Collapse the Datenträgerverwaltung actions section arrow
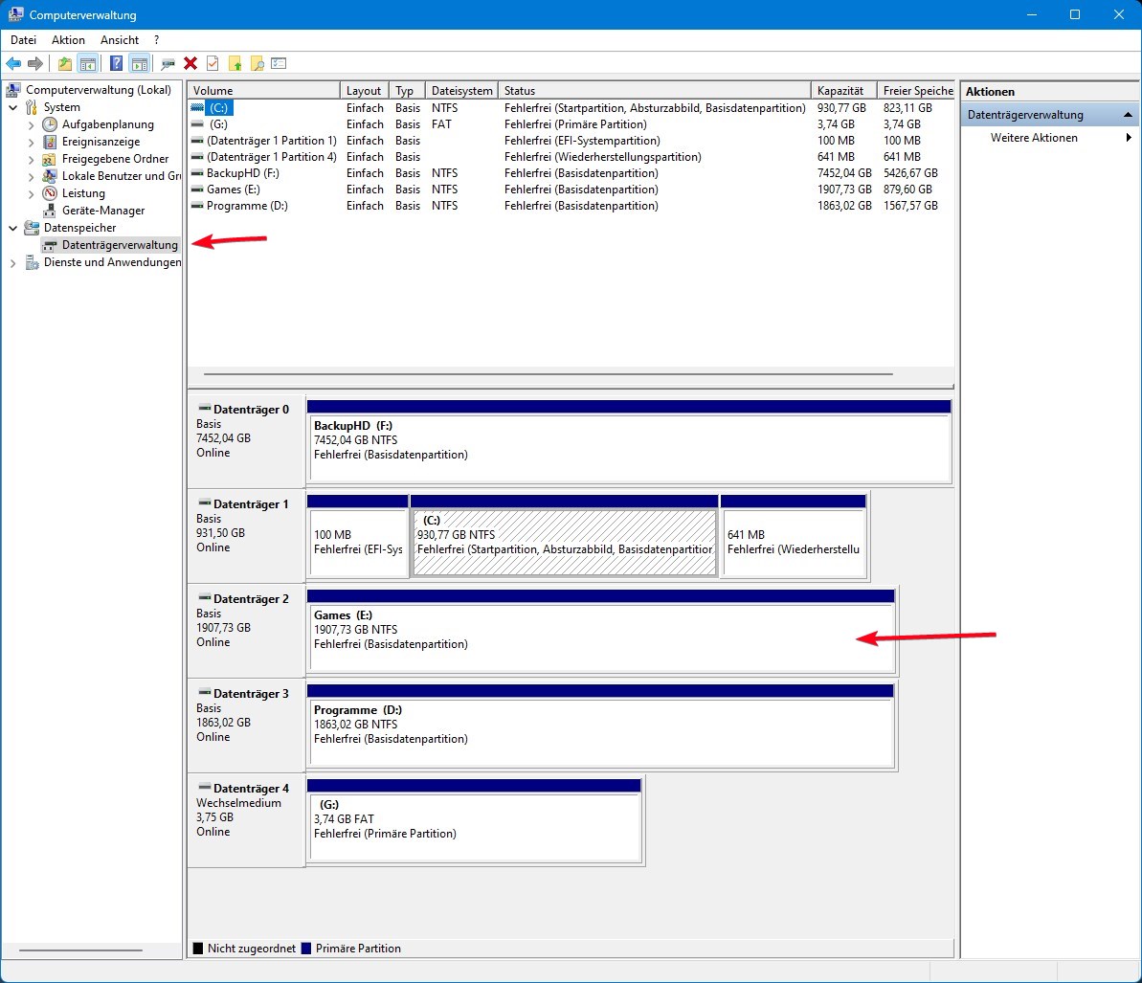The image size is (1142, 983). (x=1128, y=114)
